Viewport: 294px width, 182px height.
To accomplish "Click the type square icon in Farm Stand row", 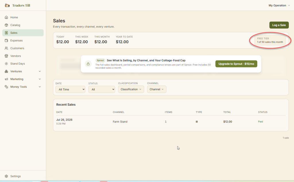I will tap(197, 122).
